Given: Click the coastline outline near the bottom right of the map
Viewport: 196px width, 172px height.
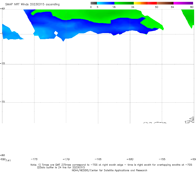Looking at the screenshot, I should 190,120.
